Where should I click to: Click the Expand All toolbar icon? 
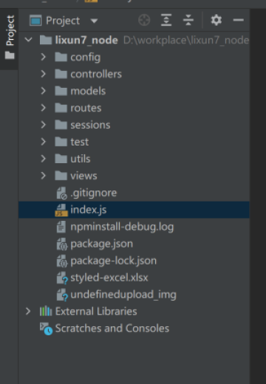point(166,20)
